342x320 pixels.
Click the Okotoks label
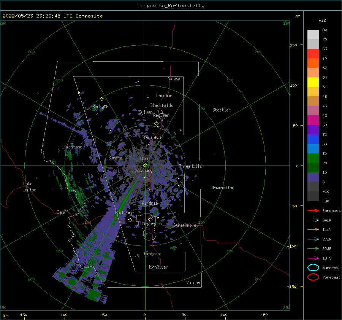pos(152,254)
